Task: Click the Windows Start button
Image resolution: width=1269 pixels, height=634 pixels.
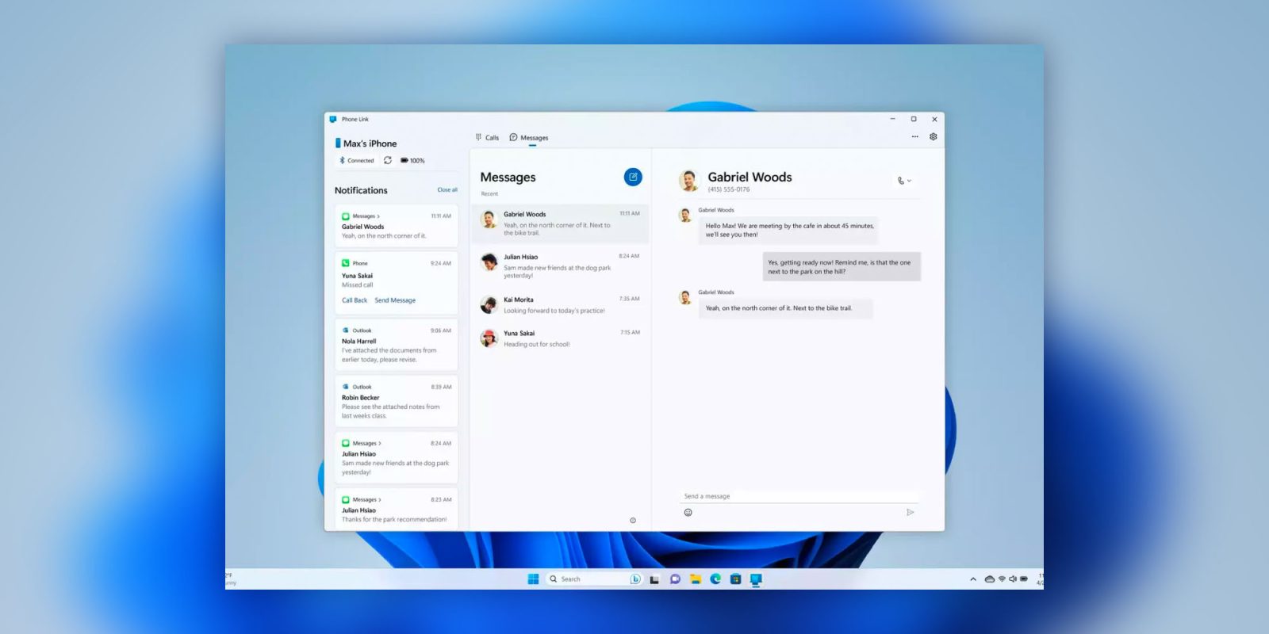Action: click(x=533, y=579)
